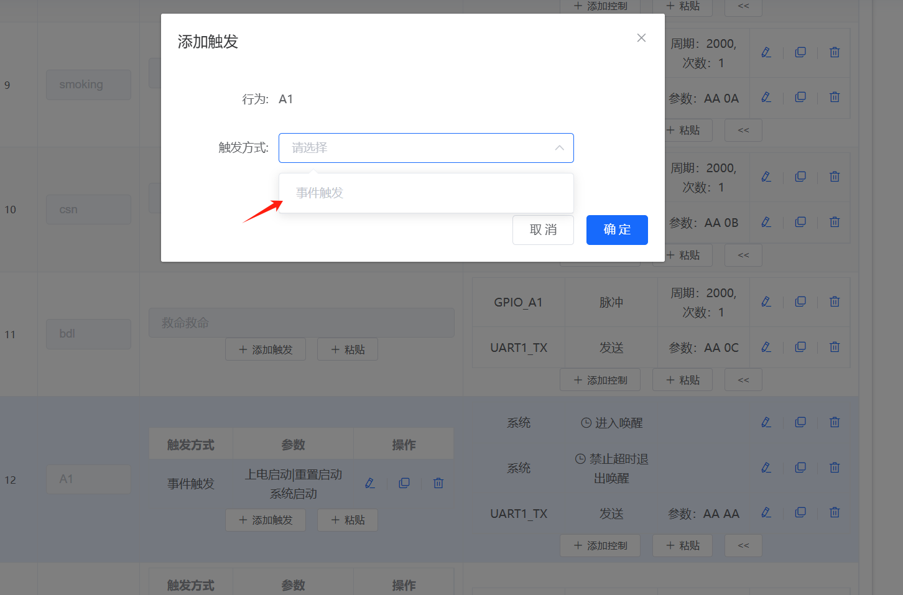Copy the GPIO_A1 周期 2000 control
Image resolution: width=903 pixels, height=595 pixels.
tap(800, 302)
